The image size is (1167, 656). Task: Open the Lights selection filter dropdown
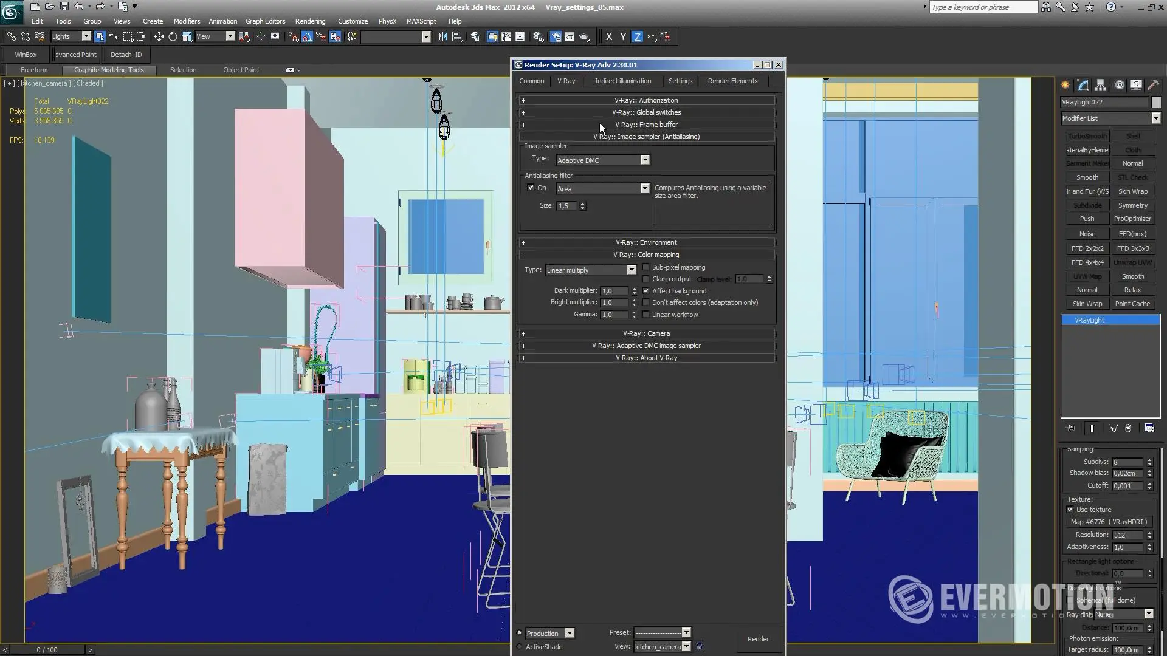[71, 36]
